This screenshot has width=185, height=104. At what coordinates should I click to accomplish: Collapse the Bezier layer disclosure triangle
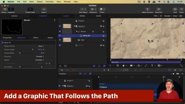point(77,31)
